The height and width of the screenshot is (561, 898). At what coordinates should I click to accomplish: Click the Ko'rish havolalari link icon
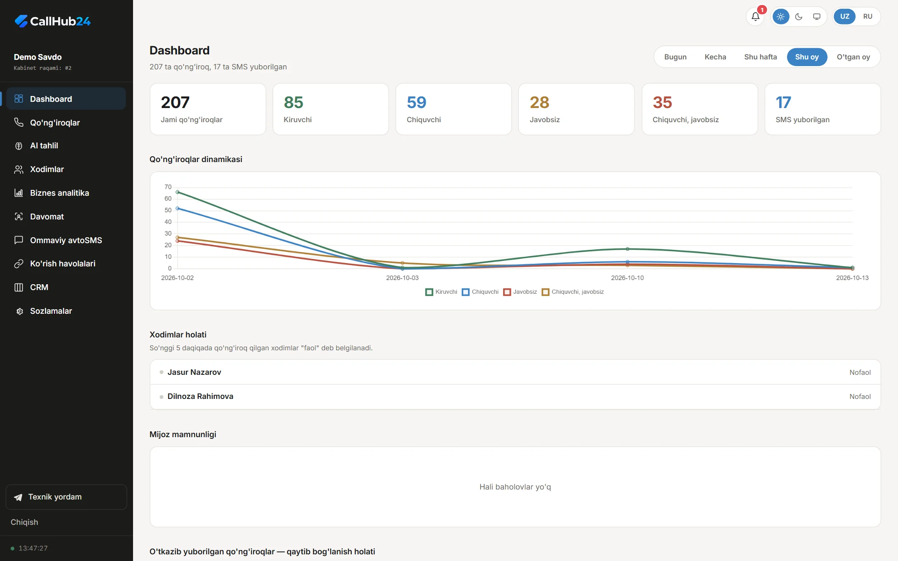point(19,264)
